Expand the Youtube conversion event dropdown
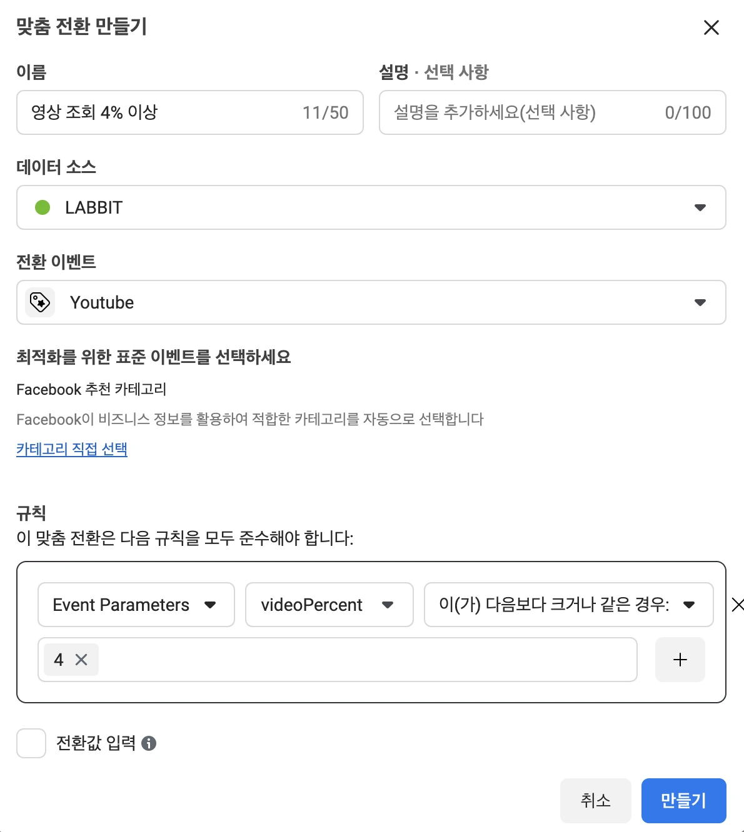The image size is (744, 832). (371, 302)
